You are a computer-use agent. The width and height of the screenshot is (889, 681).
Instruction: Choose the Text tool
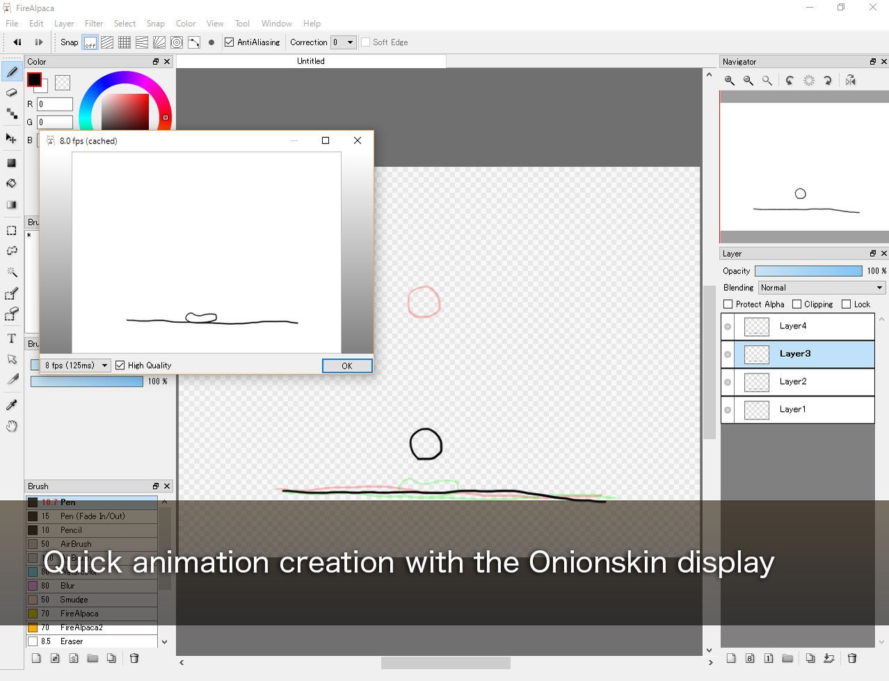click(x=12, y=339)
